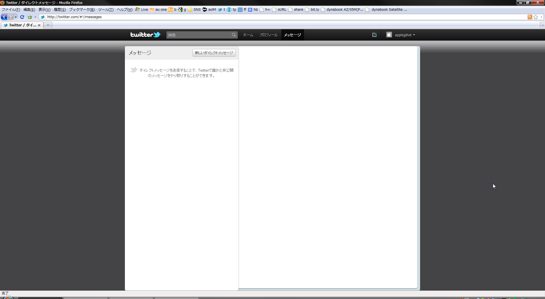Click the 新しいダイレクトメッセージ button
Screen dimensions: 545x299
tap(214, 53)
